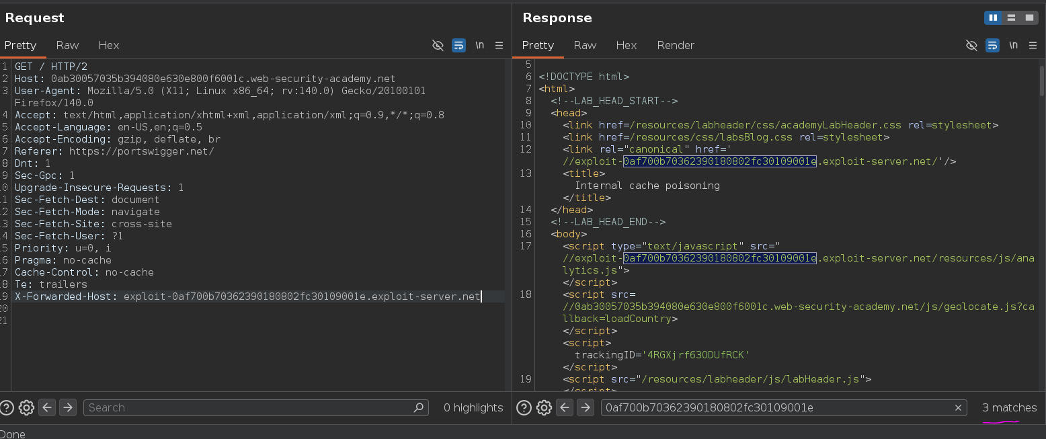Click the Accept-Language header line

(108, 127)
